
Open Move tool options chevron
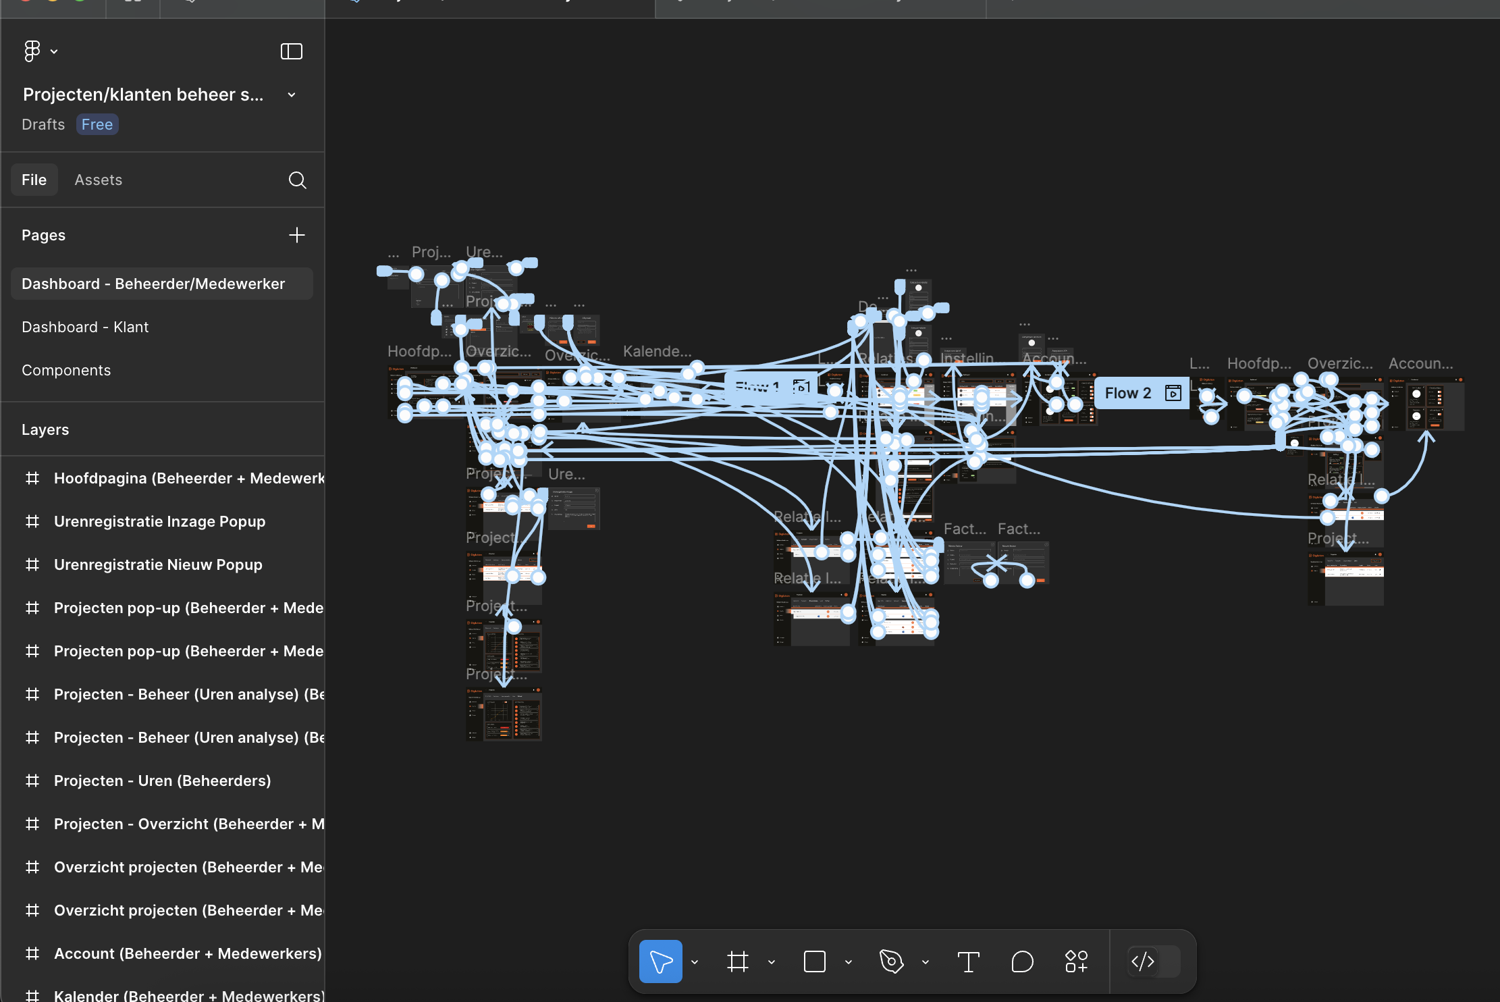pyautogui.click(x=695, y=962)
